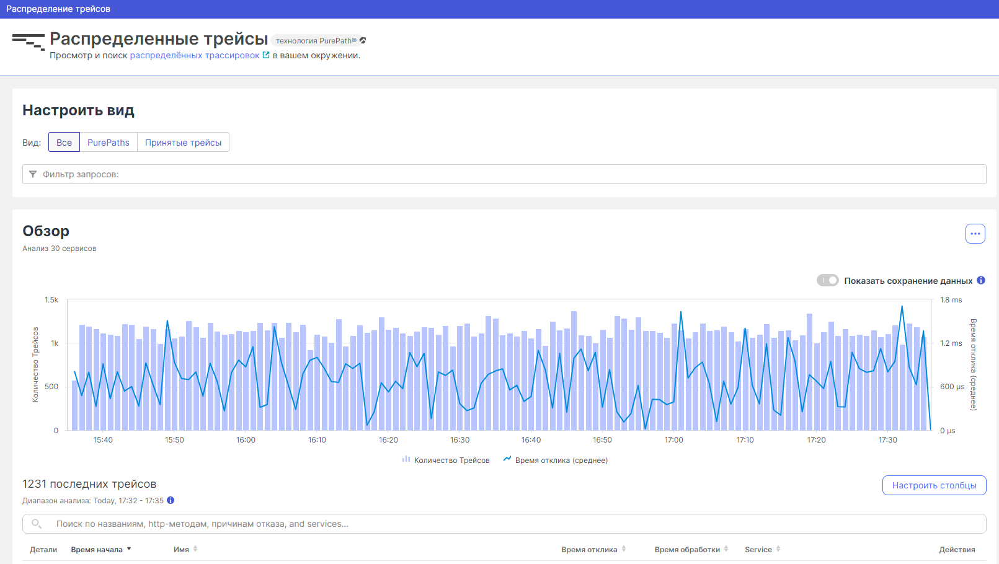Click info icon beside Диапазон анализа
Image resolution: width=999 pixels, height=564 pixels.
pos(171,500)
